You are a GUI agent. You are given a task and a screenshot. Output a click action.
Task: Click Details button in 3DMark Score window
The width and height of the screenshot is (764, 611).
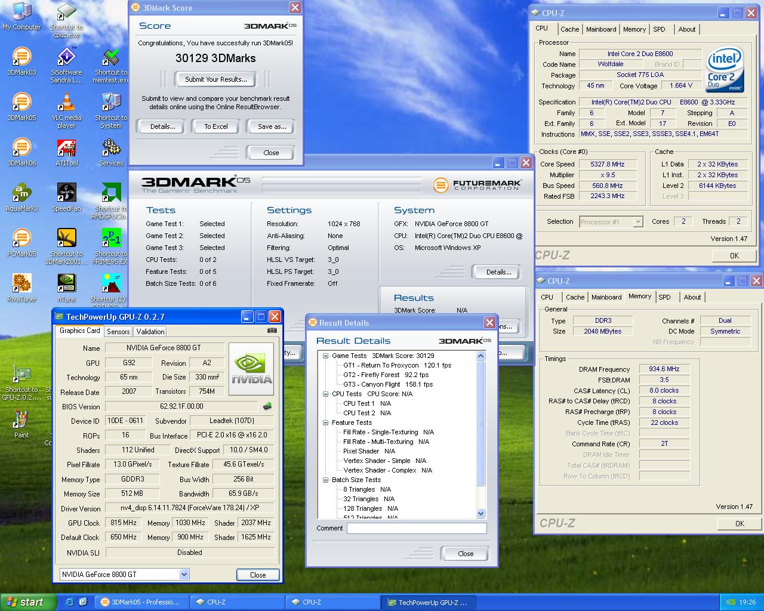(x=162, y=126)
